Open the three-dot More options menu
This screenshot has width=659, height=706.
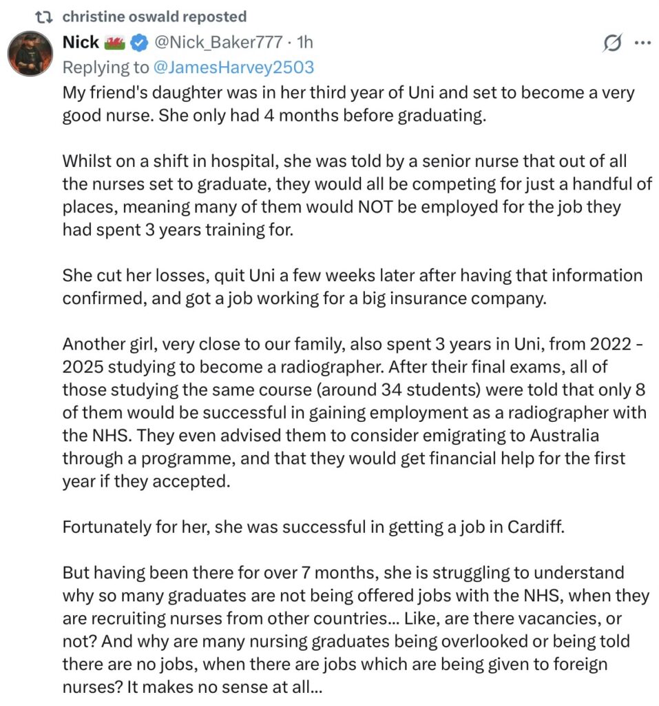[x=642, y=43]
